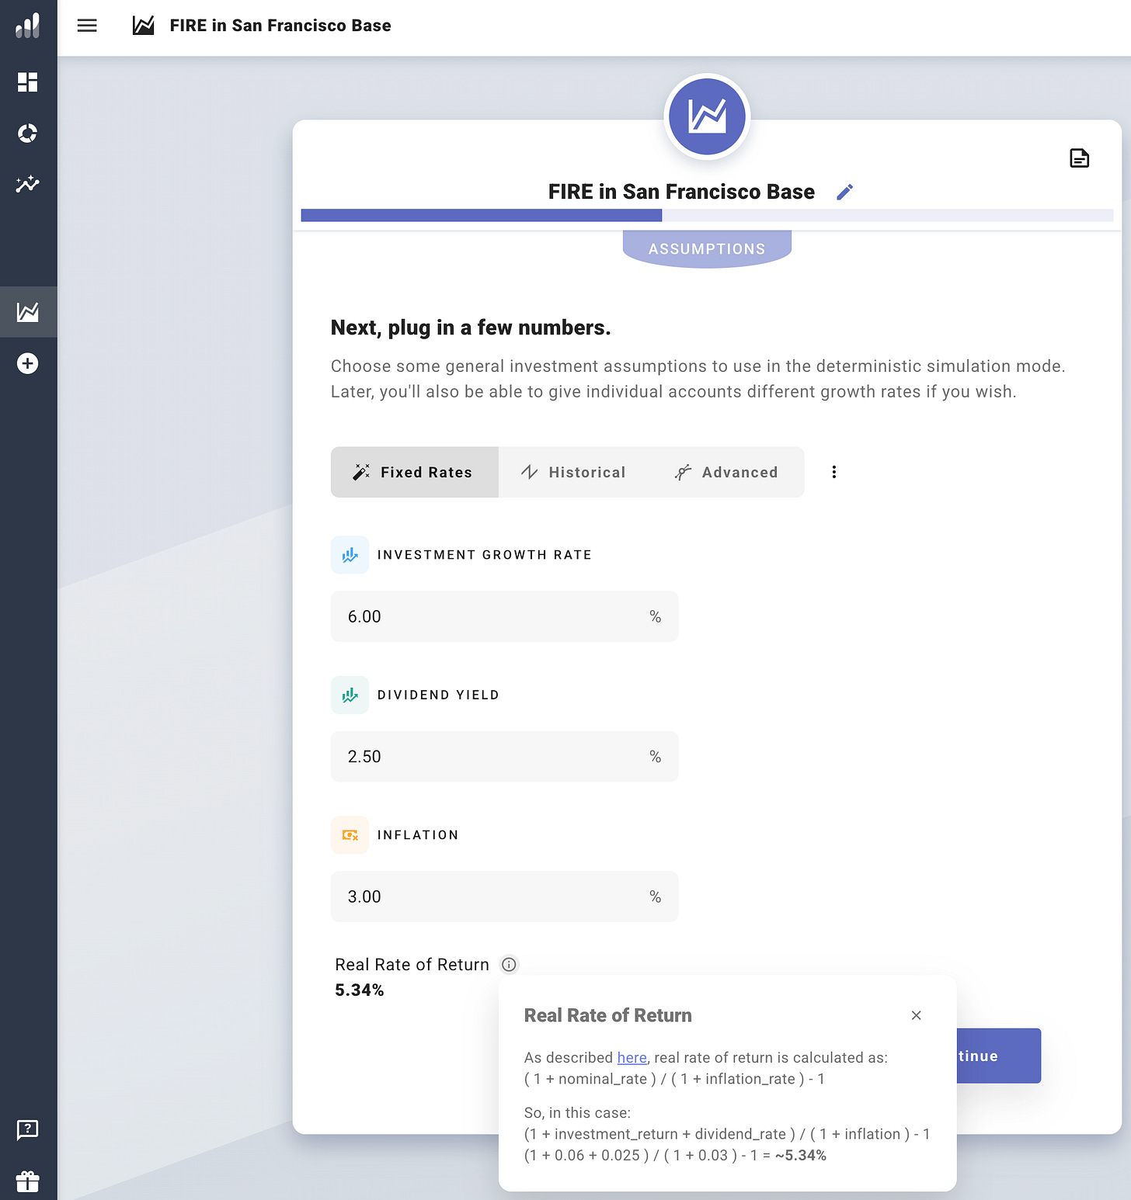Click the large circular plan avatar

[707, 117]
